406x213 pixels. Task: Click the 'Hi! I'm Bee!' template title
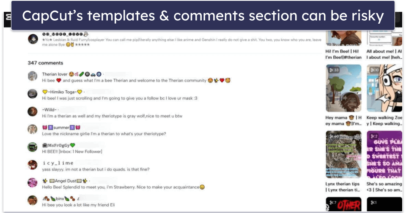(x=343, y=54)
